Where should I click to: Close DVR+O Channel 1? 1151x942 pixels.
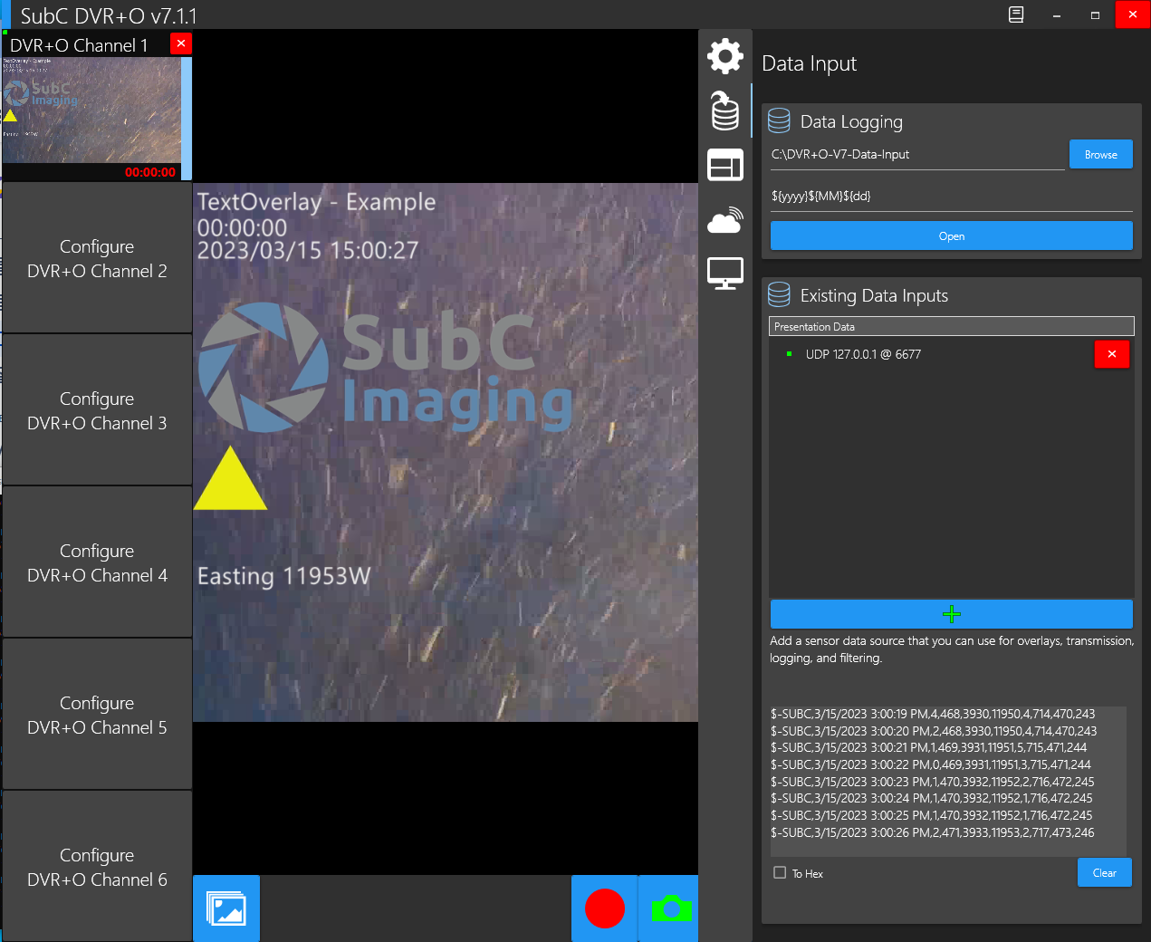click(181, 43)
